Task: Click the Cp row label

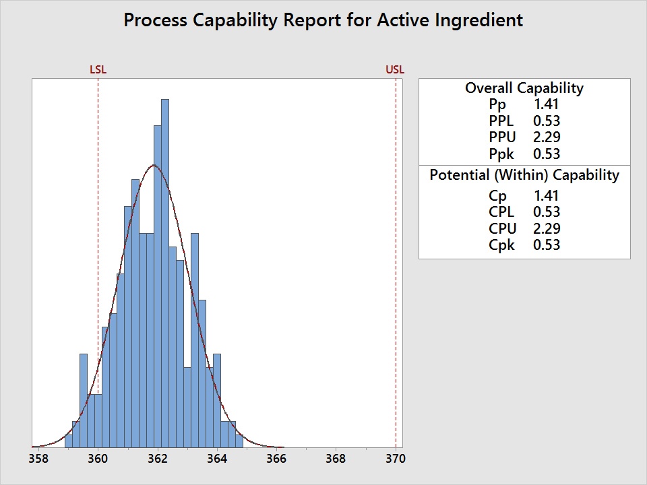Action: point(497,196)
